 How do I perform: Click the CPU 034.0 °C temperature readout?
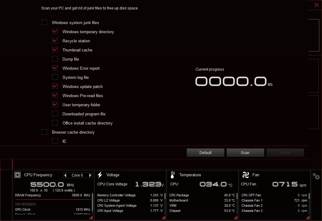point(216,184)
